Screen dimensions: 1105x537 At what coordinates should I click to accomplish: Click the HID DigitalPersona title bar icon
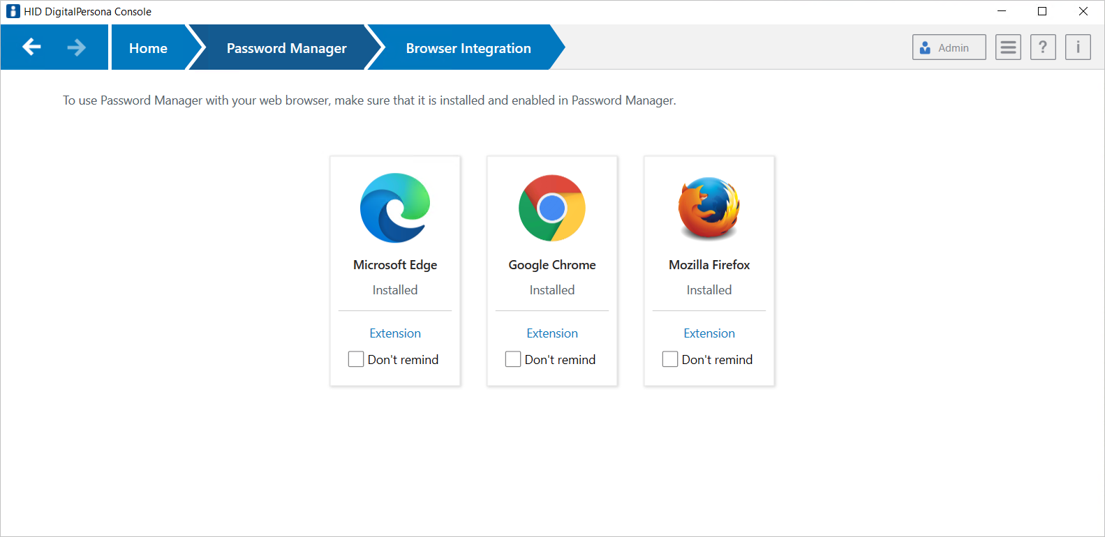[x=13, y=11]
